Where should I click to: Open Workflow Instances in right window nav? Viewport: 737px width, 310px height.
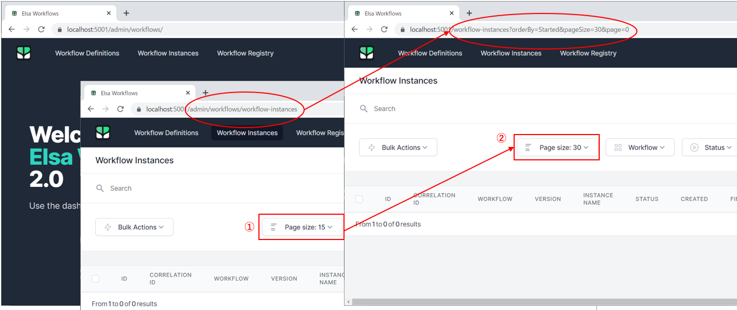point(511,53)
